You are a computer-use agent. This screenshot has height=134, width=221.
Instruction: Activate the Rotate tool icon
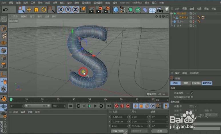coord(44,10)
